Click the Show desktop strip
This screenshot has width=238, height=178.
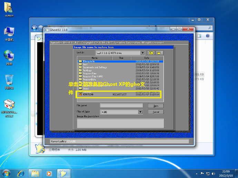(x=237, y=174)
